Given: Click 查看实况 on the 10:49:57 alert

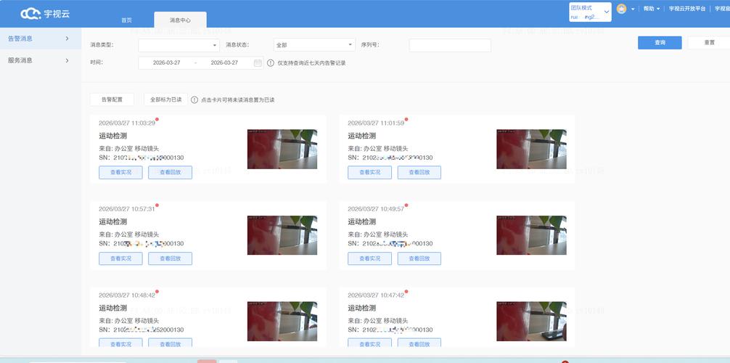Looking at the screenshot, I should click(x=369, y=258).
